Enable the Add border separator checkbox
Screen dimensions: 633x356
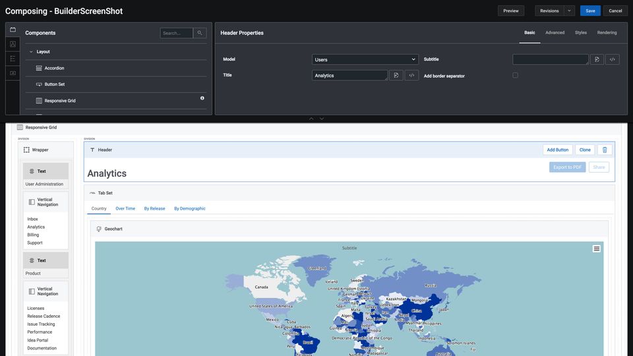(x=515, y=75)
